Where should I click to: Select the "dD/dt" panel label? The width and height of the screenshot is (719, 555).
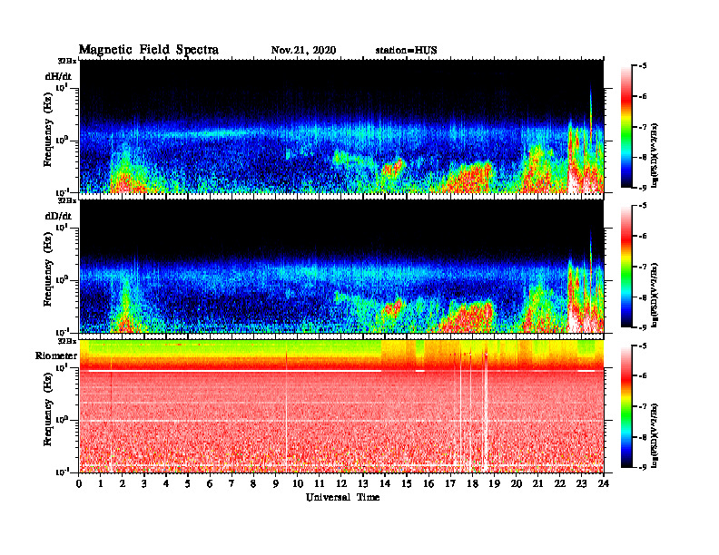pos(58,216)
